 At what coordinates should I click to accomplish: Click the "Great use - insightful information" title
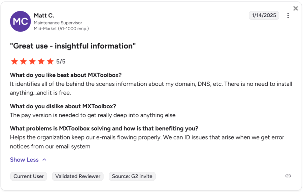[73, 46]
